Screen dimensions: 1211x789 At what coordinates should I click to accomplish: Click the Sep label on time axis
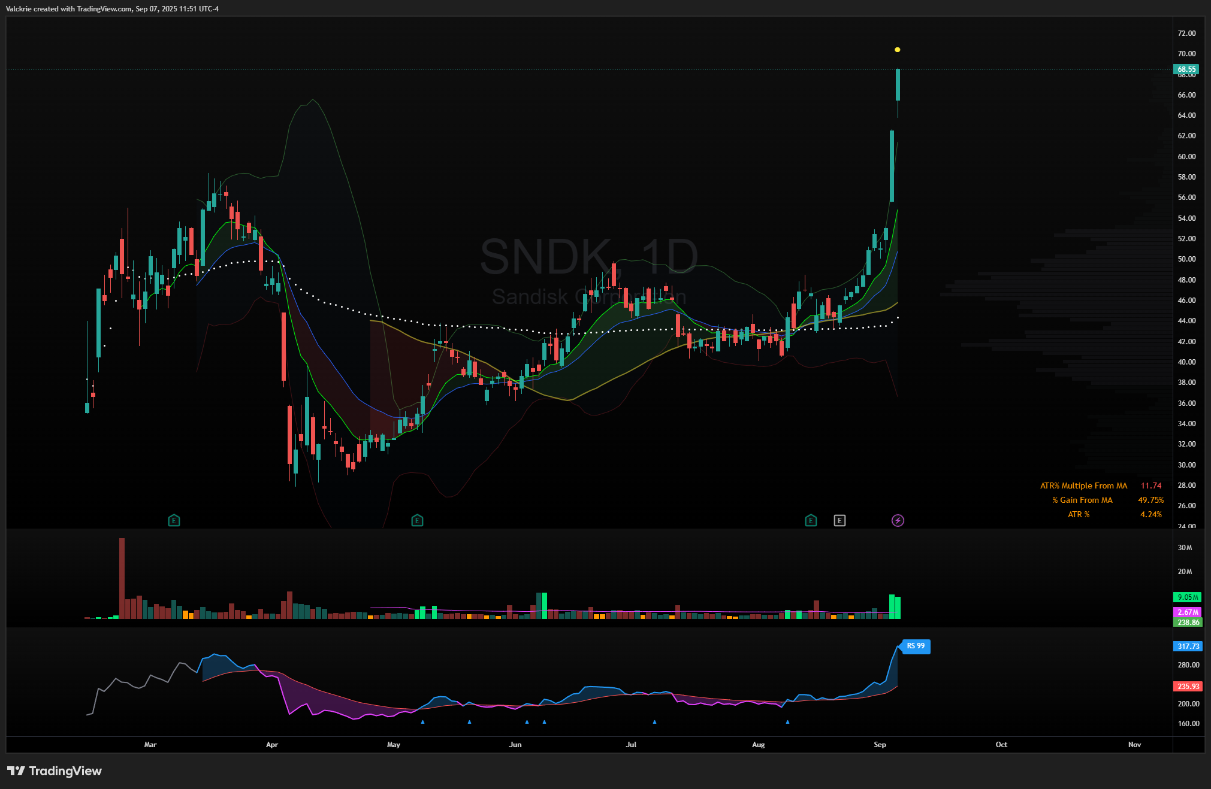(880, 745)
